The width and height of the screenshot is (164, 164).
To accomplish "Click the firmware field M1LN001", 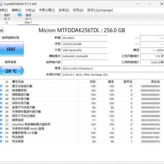I will tap(84, 38).
